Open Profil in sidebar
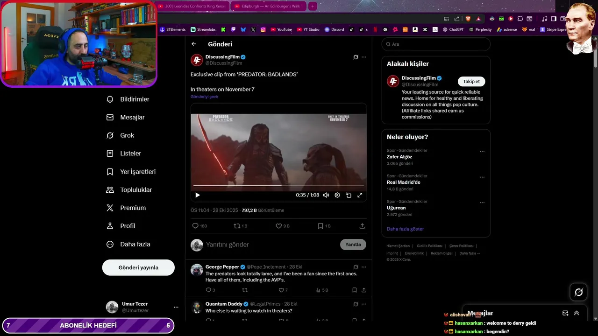Image resolution: width=598 pixels, height=336 pixels. [x=121, y=226]
